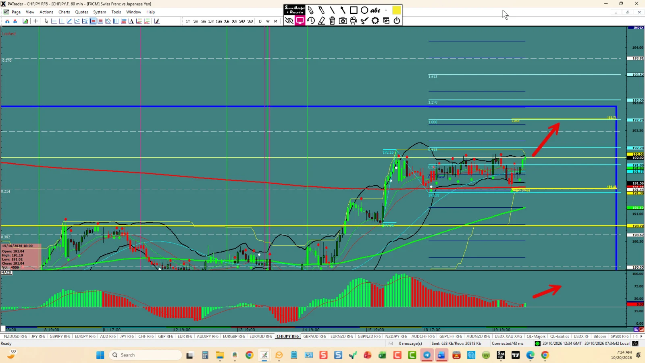Switch to the EURJPY RF6 tab

[x=85, y=336]
